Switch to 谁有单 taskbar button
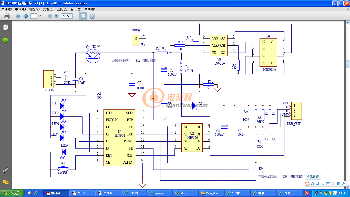The width and height of the screenshot is (350, 197). click(x=290, y=193)
